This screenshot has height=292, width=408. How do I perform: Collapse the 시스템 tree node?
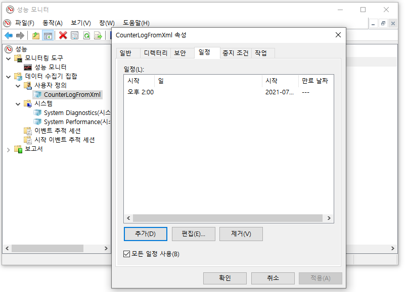click(x=18, y=104)
